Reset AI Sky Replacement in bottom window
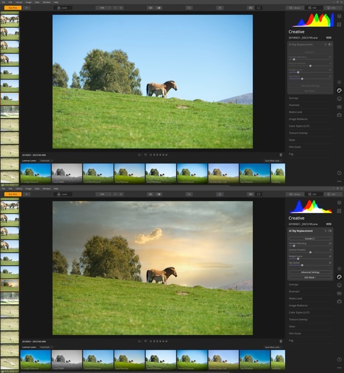The image size is (344, 373). tap(325, 231)
